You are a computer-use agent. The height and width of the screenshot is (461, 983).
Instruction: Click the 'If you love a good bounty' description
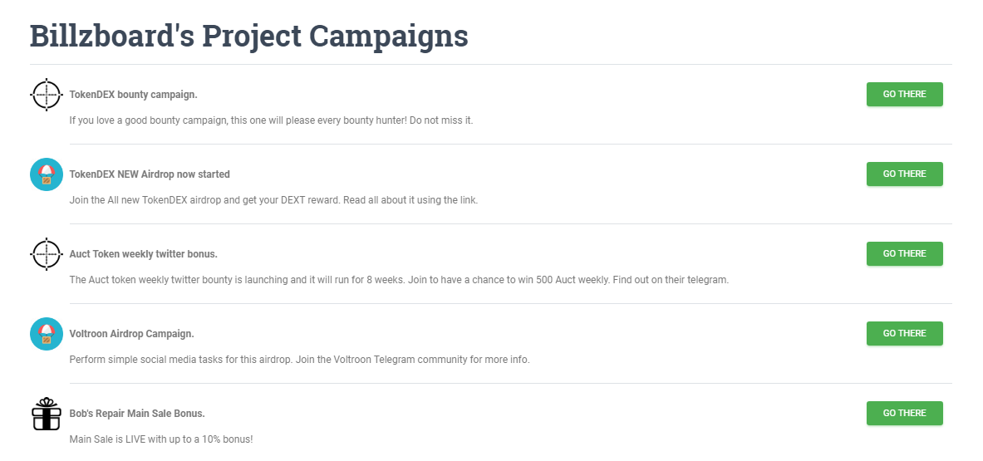pyautogui.click(x=271, y=120)
